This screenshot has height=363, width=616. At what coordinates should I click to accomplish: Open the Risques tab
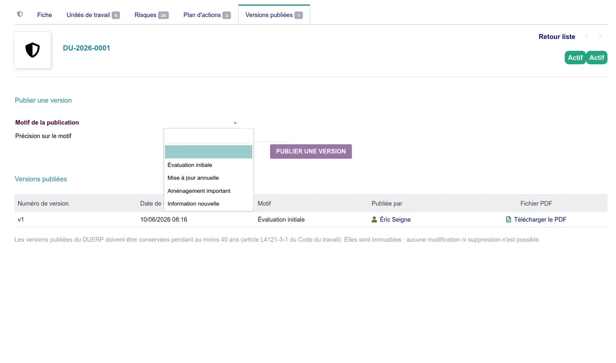(x=151, y=15)
